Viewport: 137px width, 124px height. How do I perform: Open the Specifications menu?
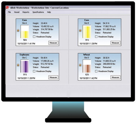click(38, 12)
